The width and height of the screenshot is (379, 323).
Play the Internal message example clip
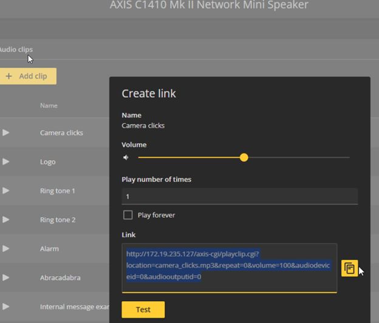(6, 307)
